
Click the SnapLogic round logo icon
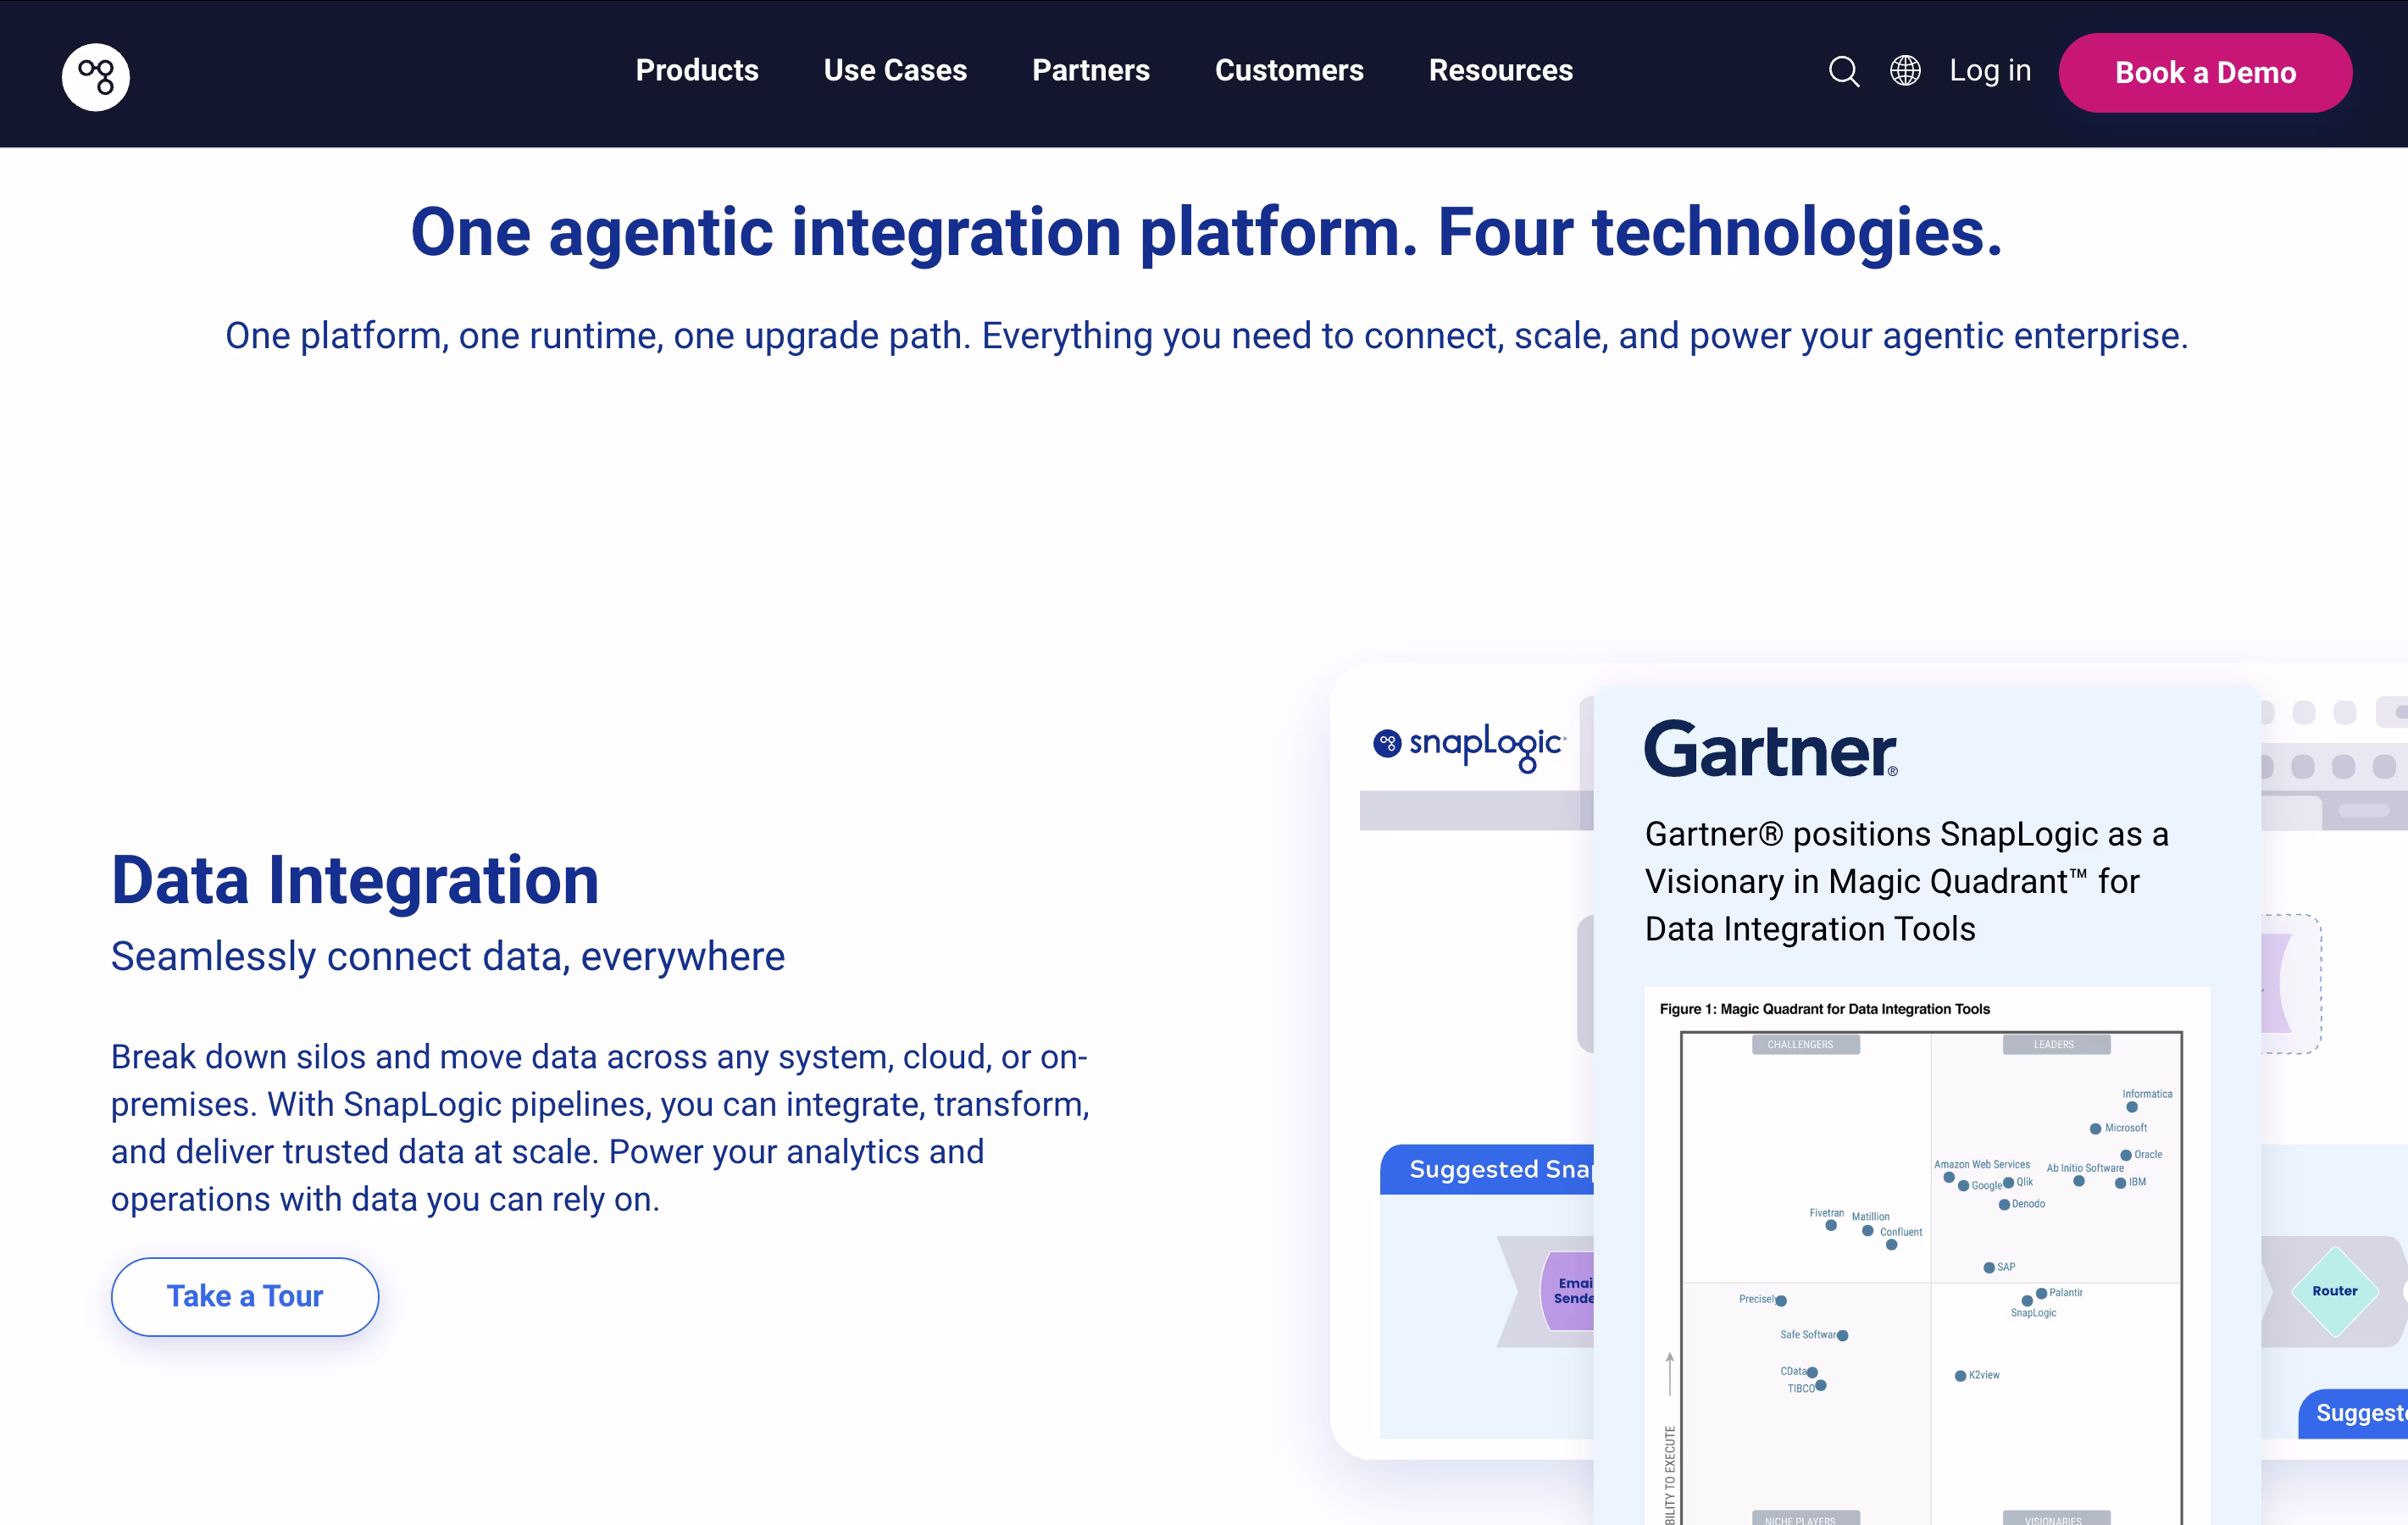(x=96, y=76)
